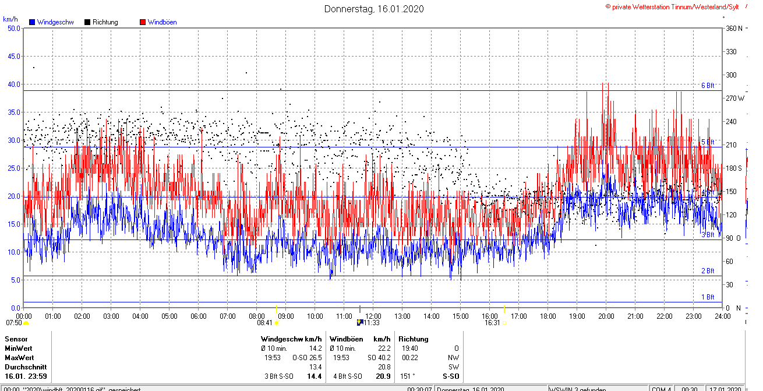The image size is (763, 391).
Task: Click the Richtung column header in table
Action: (414, 339)
